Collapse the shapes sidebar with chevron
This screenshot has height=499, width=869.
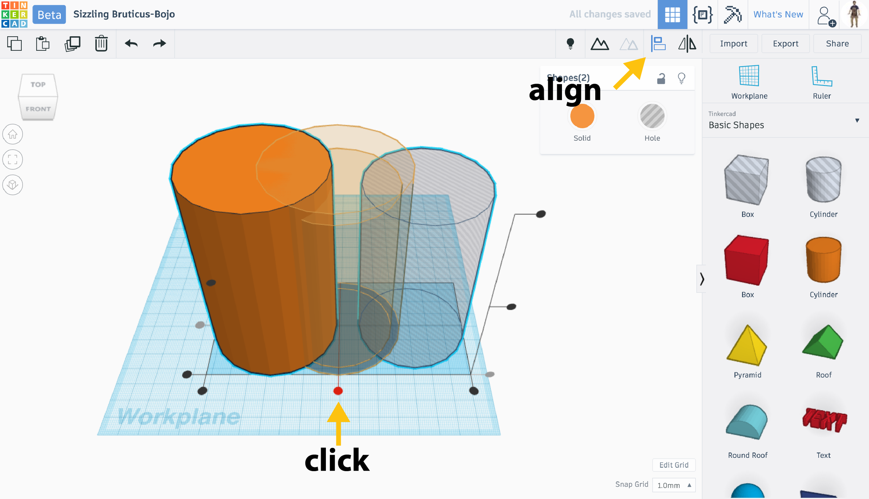[x=702, y=279]
